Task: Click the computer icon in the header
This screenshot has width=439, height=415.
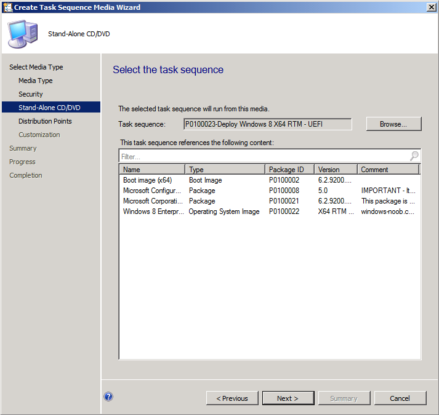Action: pyautogui.click(x=23, y=34)
